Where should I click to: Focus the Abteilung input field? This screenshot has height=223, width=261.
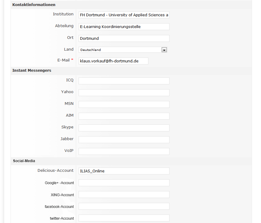click(x=124, y=27)
